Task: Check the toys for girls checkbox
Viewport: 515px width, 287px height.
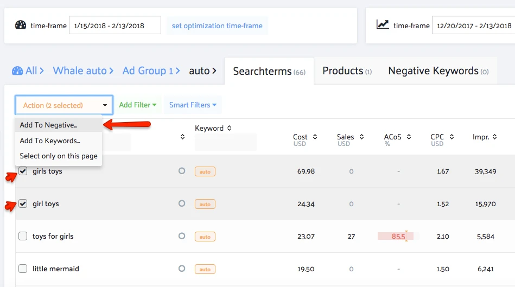Action: (x=23, y=236)
